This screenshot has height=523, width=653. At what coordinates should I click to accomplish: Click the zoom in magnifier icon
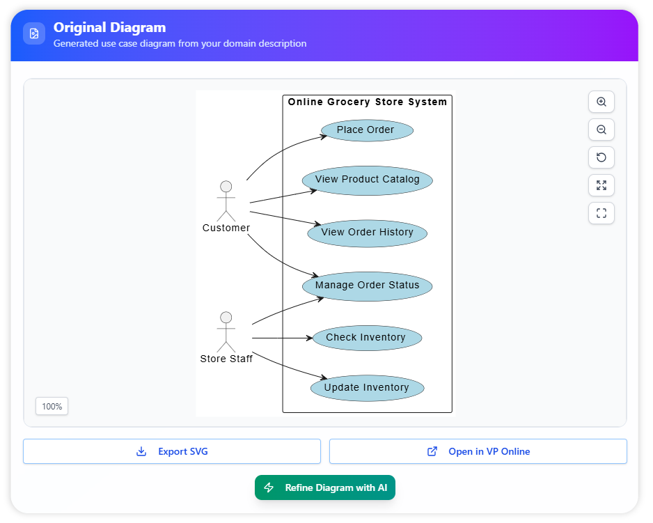click(x=601, y=102)
